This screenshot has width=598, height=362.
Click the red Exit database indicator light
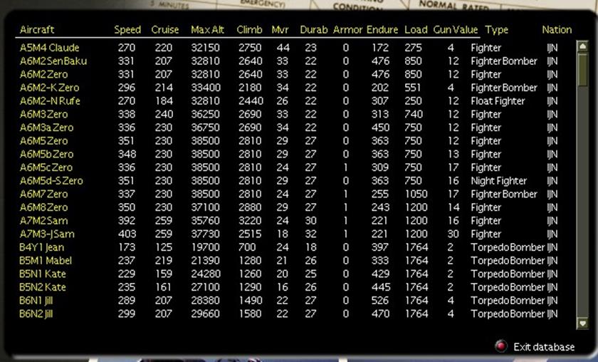tap(500, 346)
